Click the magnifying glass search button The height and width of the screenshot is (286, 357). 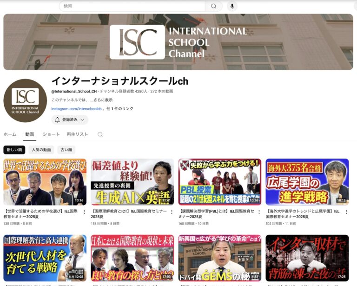[213, 6]
